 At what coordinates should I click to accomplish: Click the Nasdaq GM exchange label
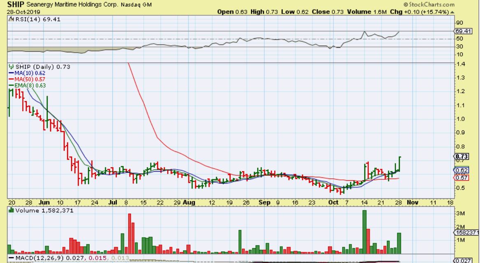(136, 5)
